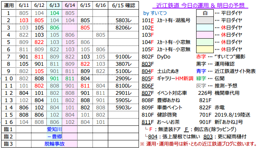Screen dimensions: 261x148
Task: Select the 6/11 column header
Action: pos(24,5)
